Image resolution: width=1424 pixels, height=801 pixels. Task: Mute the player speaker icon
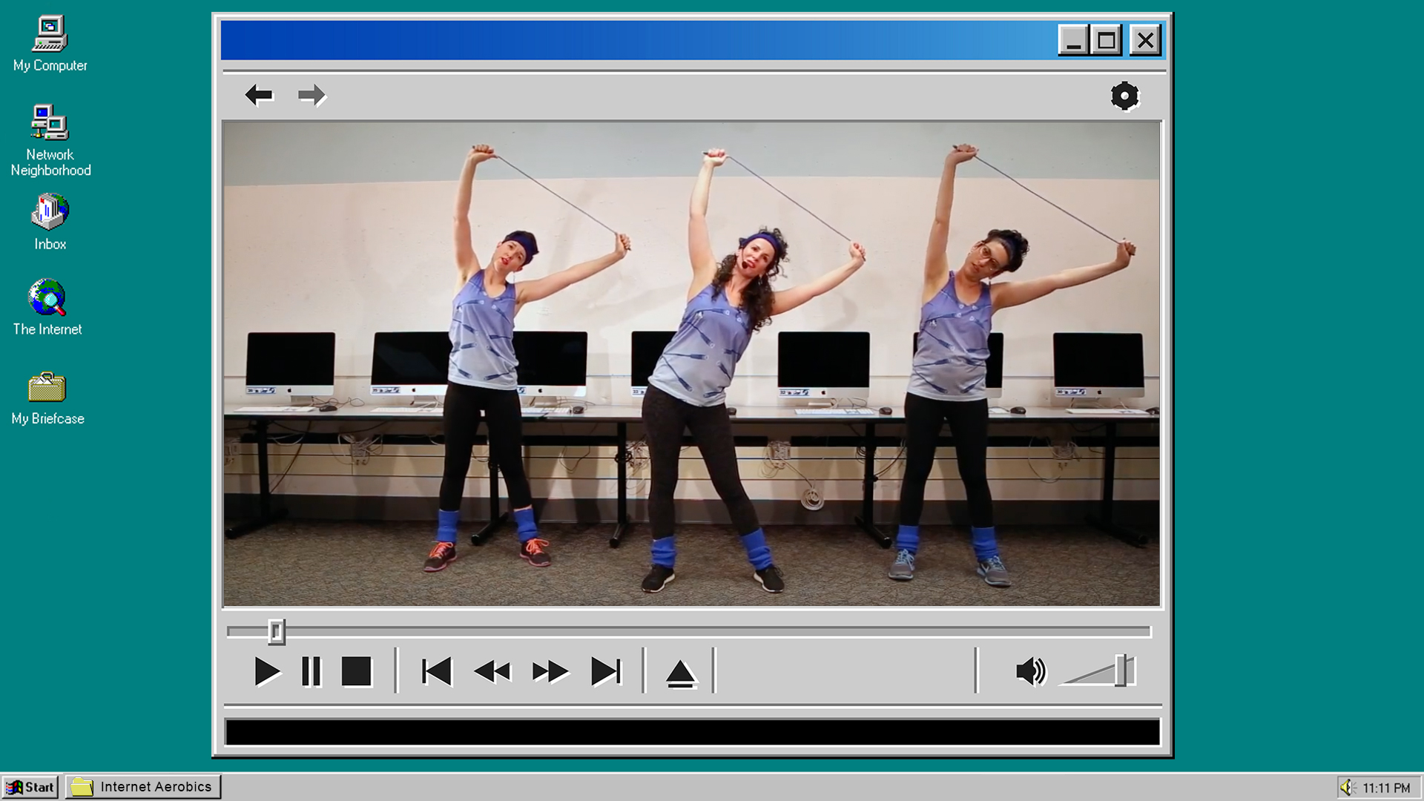pyautogui.click(x=1030, y=672)
